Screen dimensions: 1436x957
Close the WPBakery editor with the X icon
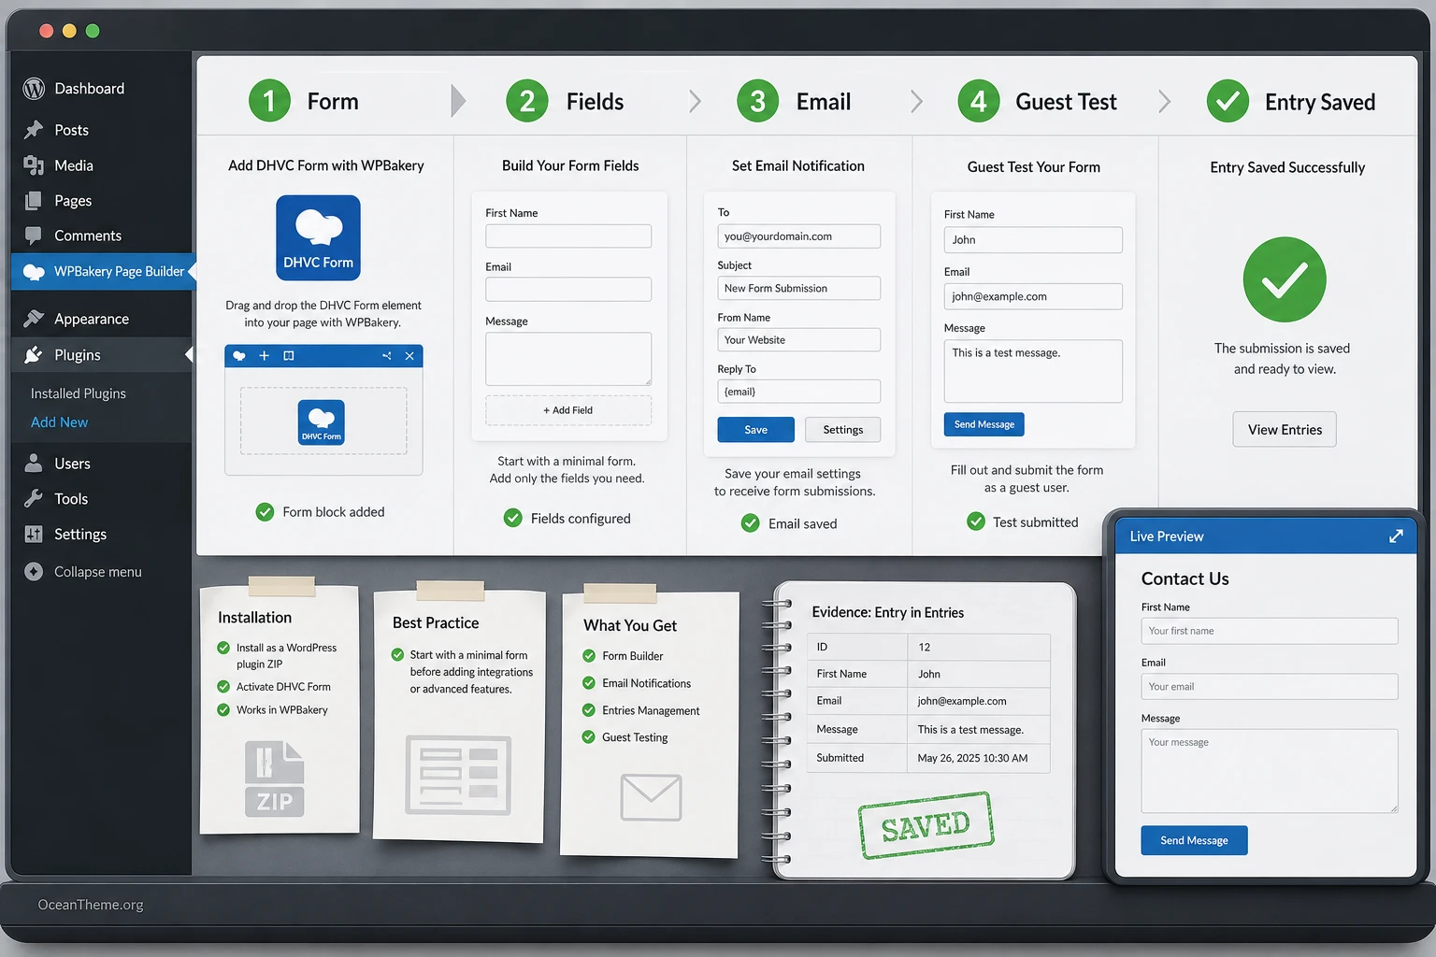click(x=409, y=356)
